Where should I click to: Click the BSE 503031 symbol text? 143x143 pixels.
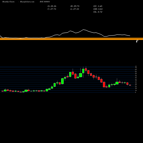tap(45, 2)
